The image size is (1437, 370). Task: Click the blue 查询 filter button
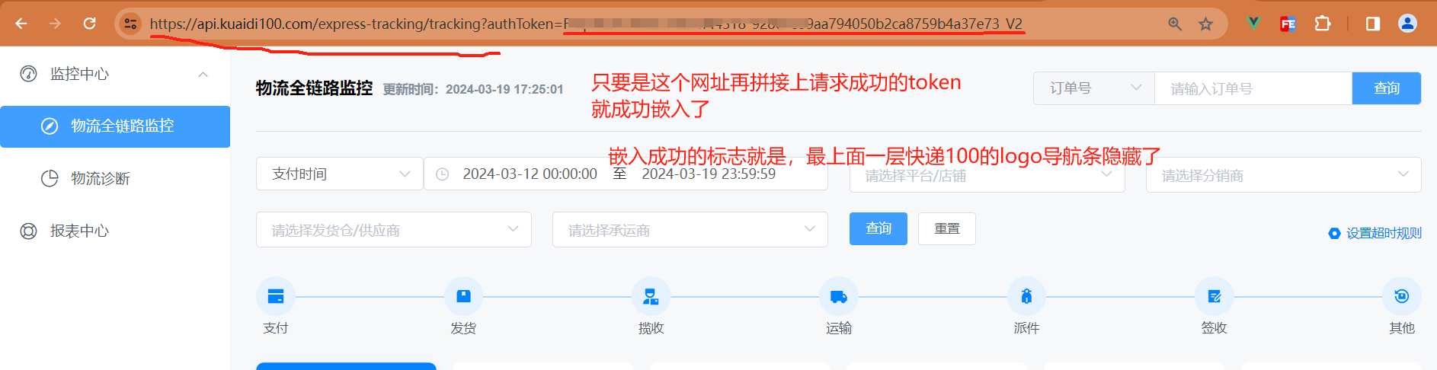879,228
